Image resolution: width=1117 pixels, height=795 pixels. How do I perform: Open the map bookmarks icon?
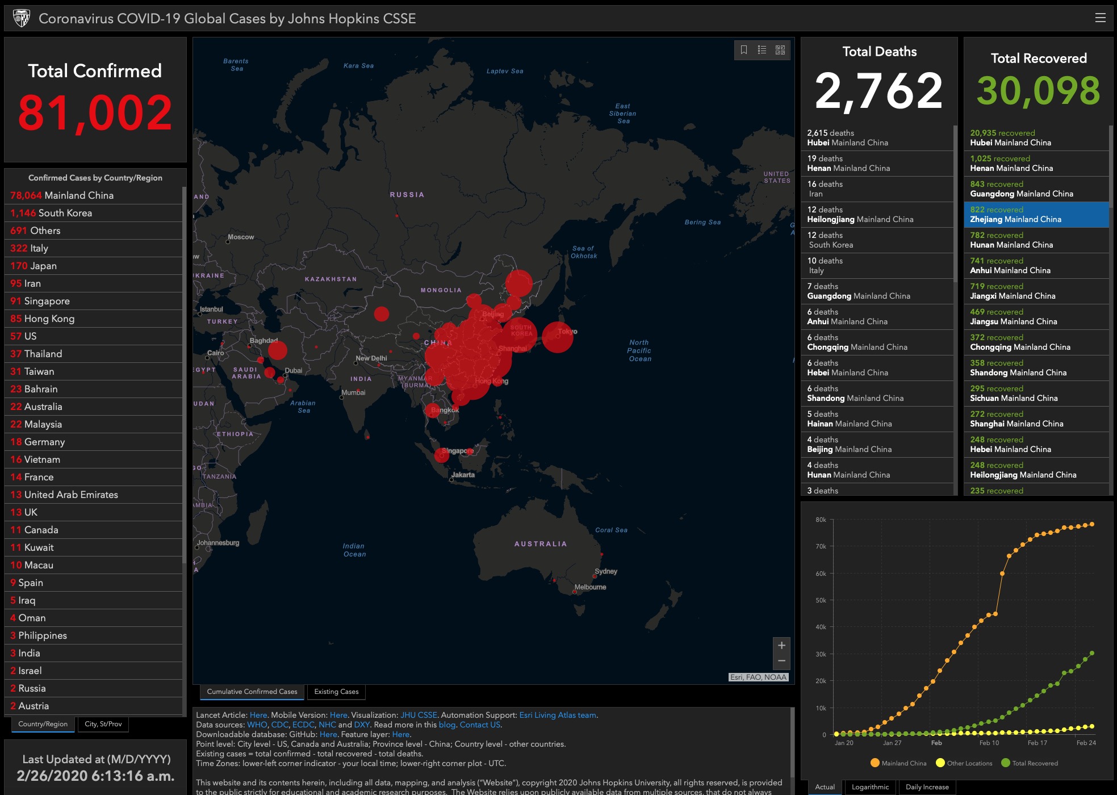pos(744,50)
